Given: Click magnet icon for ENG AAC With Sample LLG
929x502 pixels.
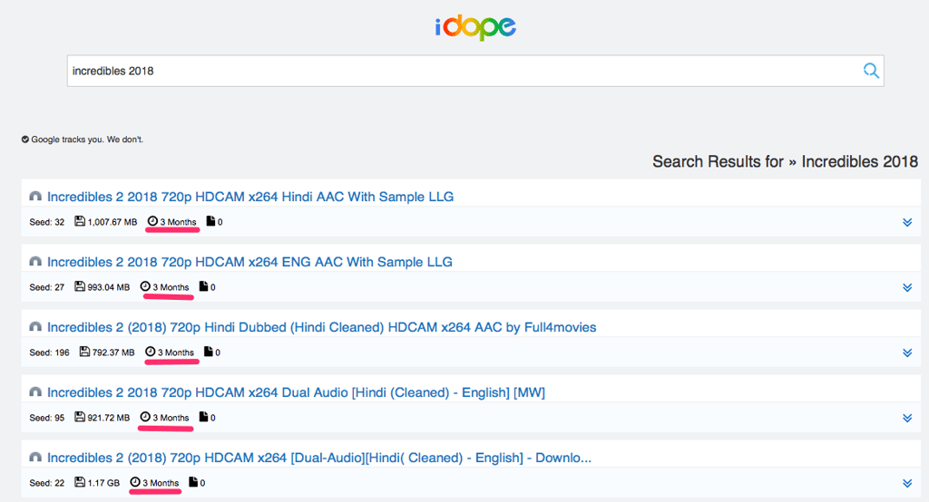Looking at the screenshot, I should click(35, 261).
